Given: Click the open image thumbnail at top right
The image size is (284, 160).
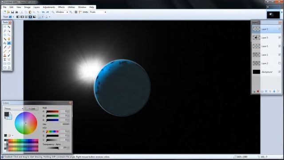Looking at the screenshot, I should (x=273, y=15).
